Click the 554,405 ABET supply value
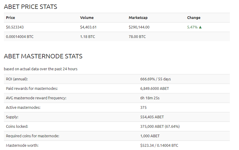 click(152, 117)
